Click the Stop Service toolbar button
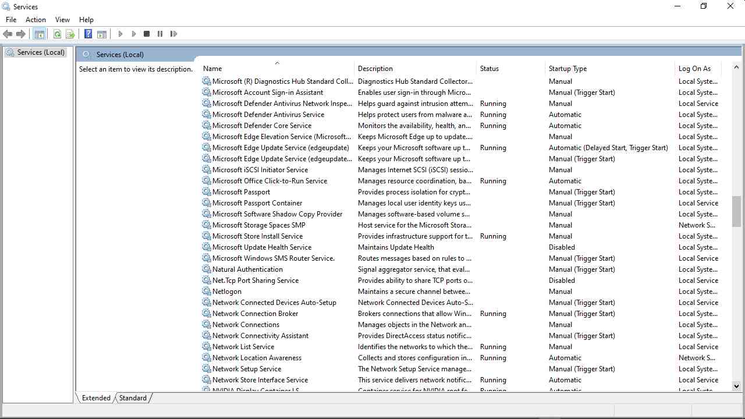 coord(147,34)
